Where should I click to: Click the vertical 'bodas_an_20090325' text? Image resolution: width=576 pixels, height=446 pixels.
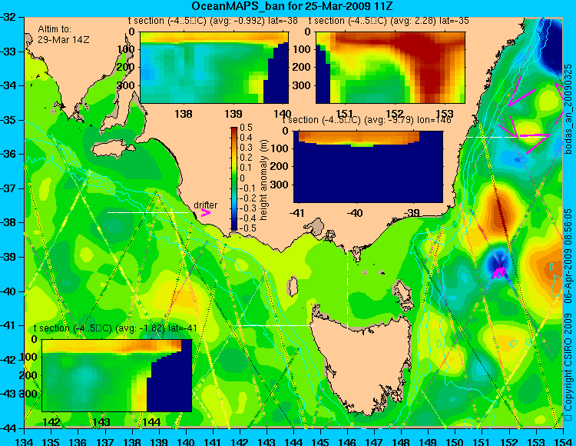click(568, 108)
